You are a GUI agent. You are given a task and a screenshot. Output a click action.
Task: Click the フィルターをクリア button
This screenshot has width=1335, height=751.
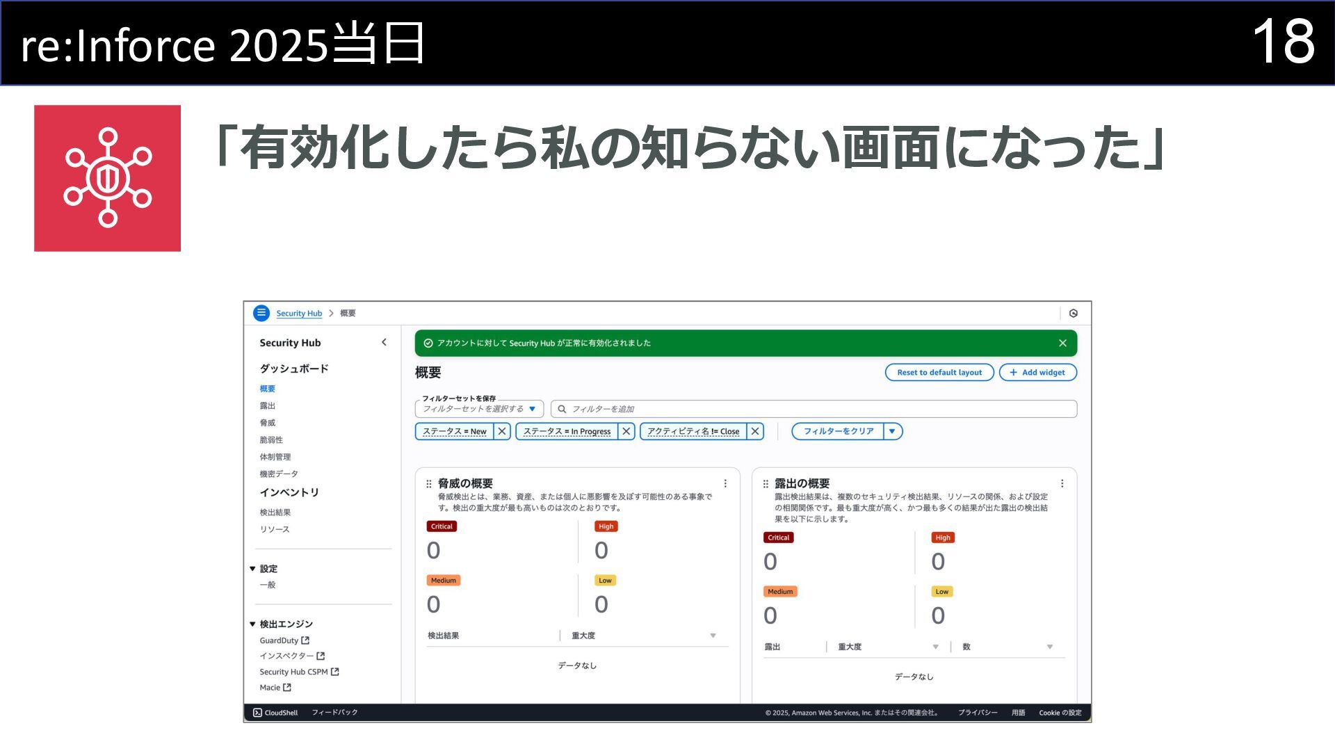click(838, 431)
